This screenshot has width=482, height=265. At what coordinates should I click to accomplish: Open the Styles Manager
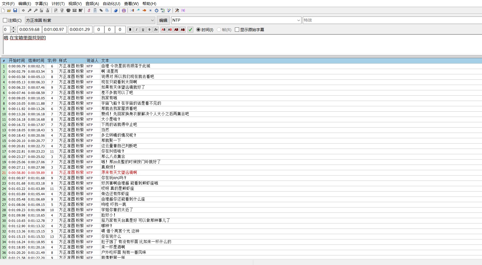click(x=89, y=10)
